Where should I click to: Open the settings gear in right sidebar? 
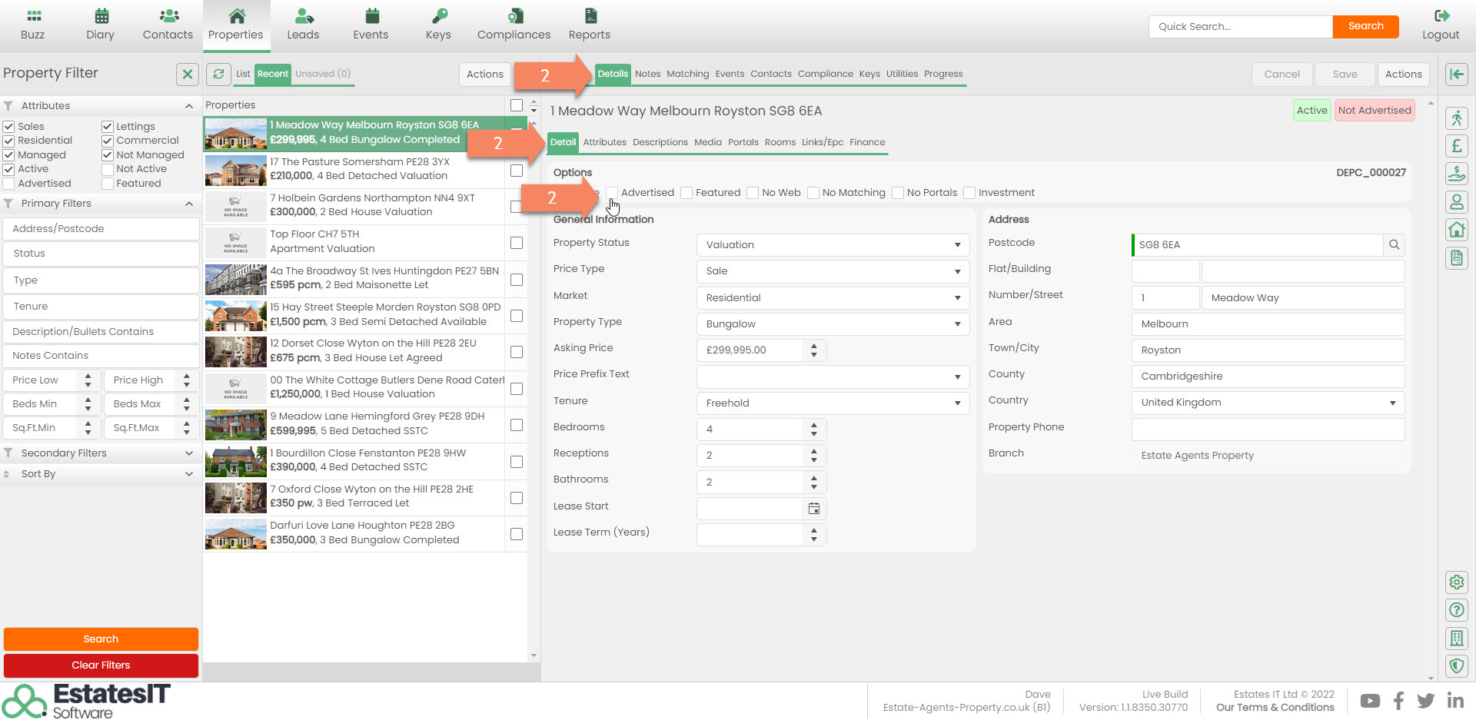[x=1456, y=582]
